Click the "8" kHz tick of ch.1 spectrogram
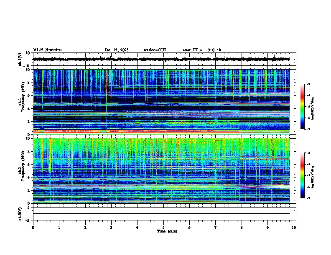 [x=30, y=82]
